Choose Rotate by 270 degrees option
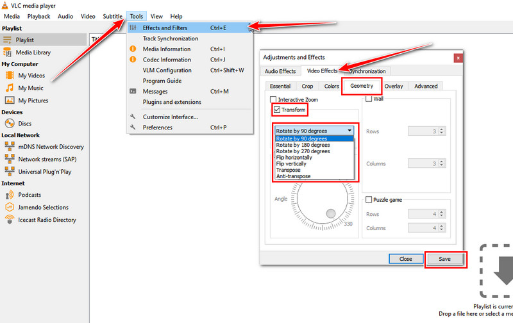The height and width of the screenshot is (323, 513). pyautogui.click(x=314, y=151)
